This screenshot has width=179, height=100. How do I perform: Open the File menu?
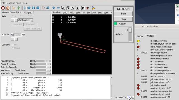[x=3, y=3]
